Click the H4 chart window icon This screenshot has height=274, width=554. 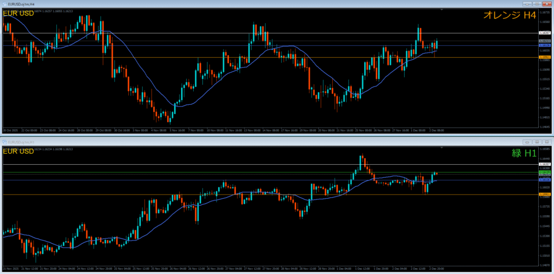coord(4,4)
